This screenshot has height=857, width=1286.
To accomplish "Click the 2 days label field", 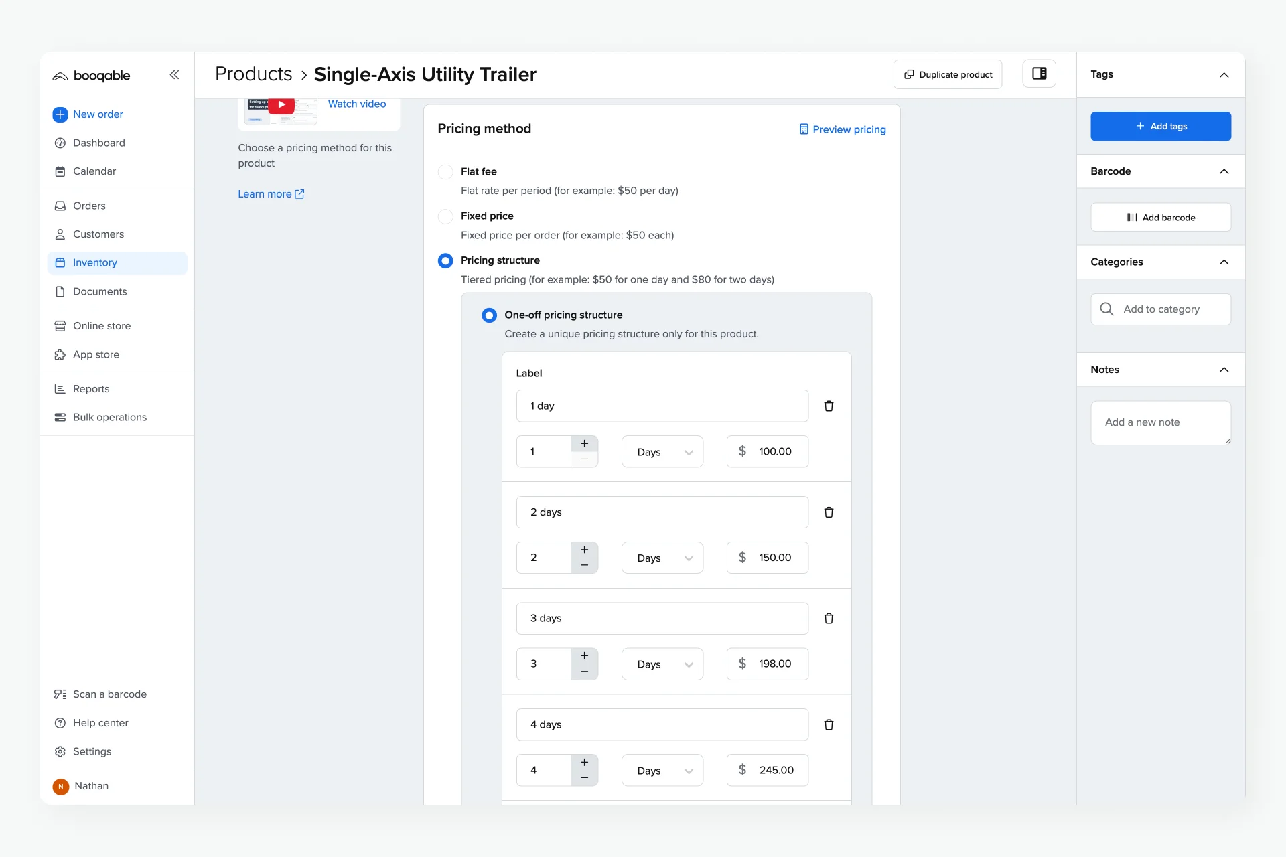I will pyautogui.click(x=662, y=512).
